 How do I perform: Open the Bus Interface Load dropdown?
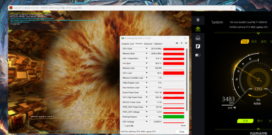coord(147,88)
